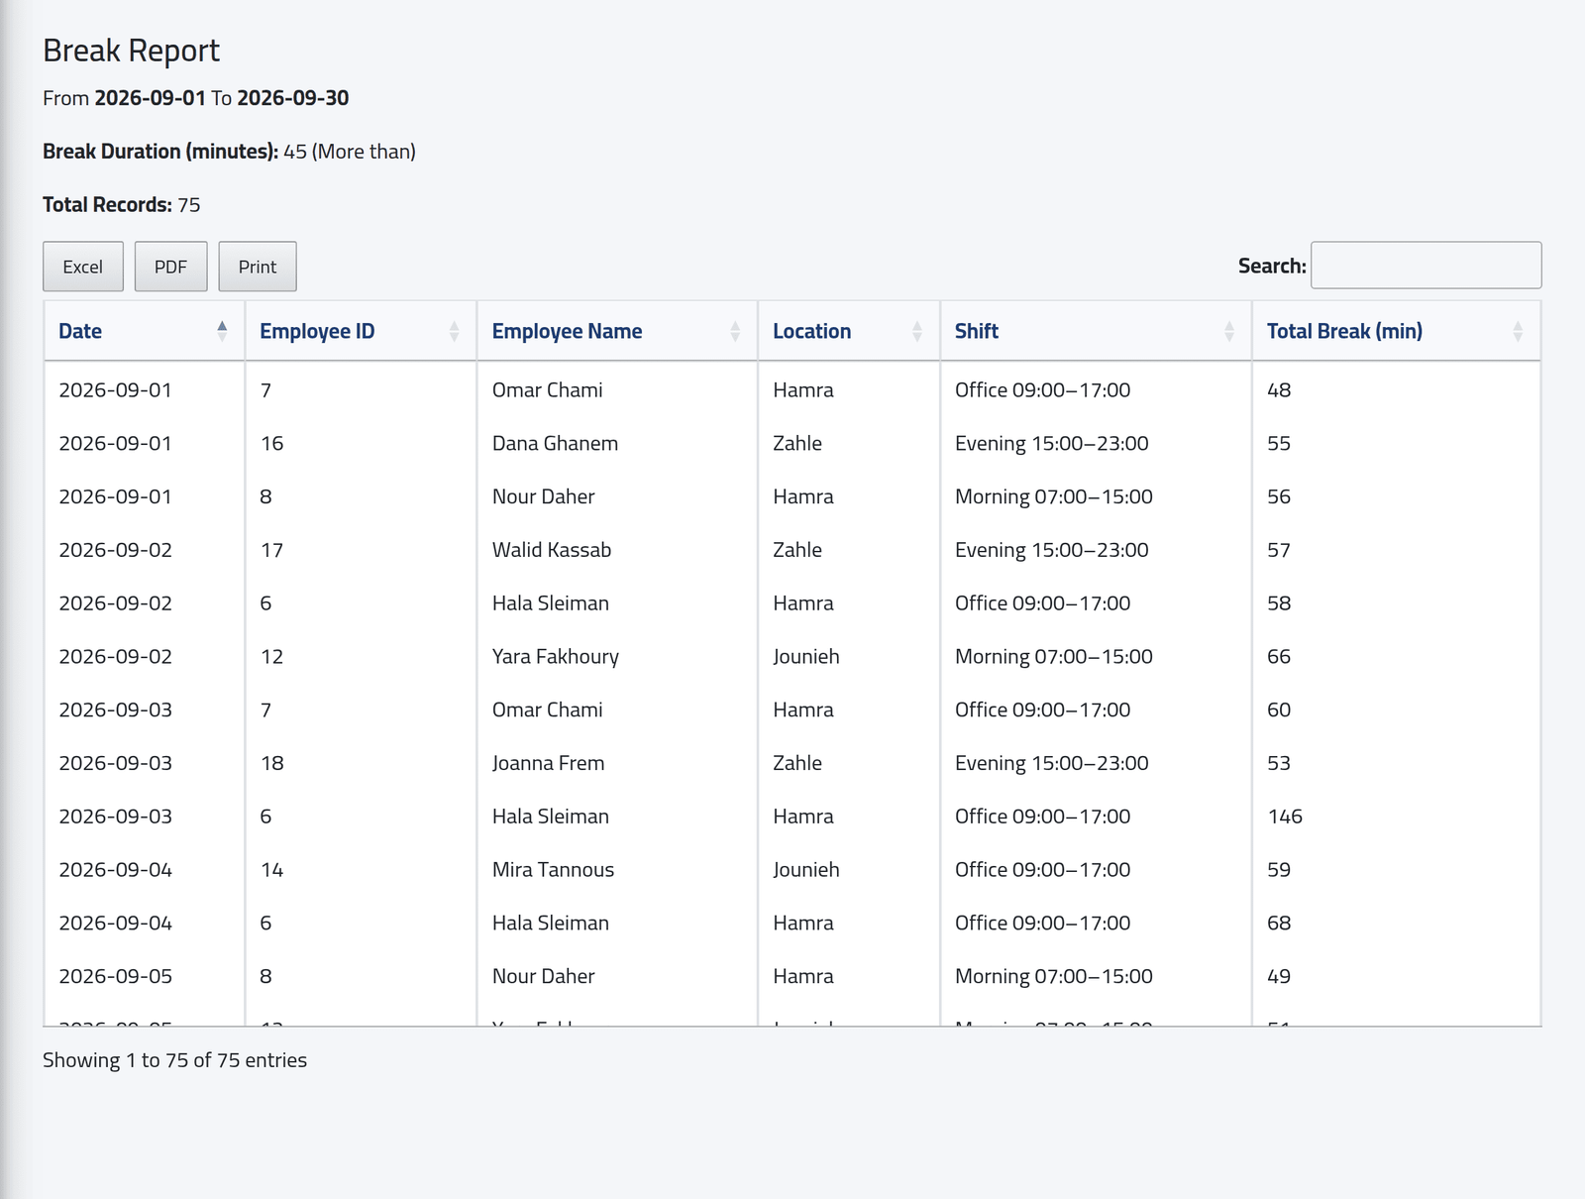Screen dimensions: 1585x1199
Task: Sort by Total Break (min) sort arrows
Action: [1518, 331]
